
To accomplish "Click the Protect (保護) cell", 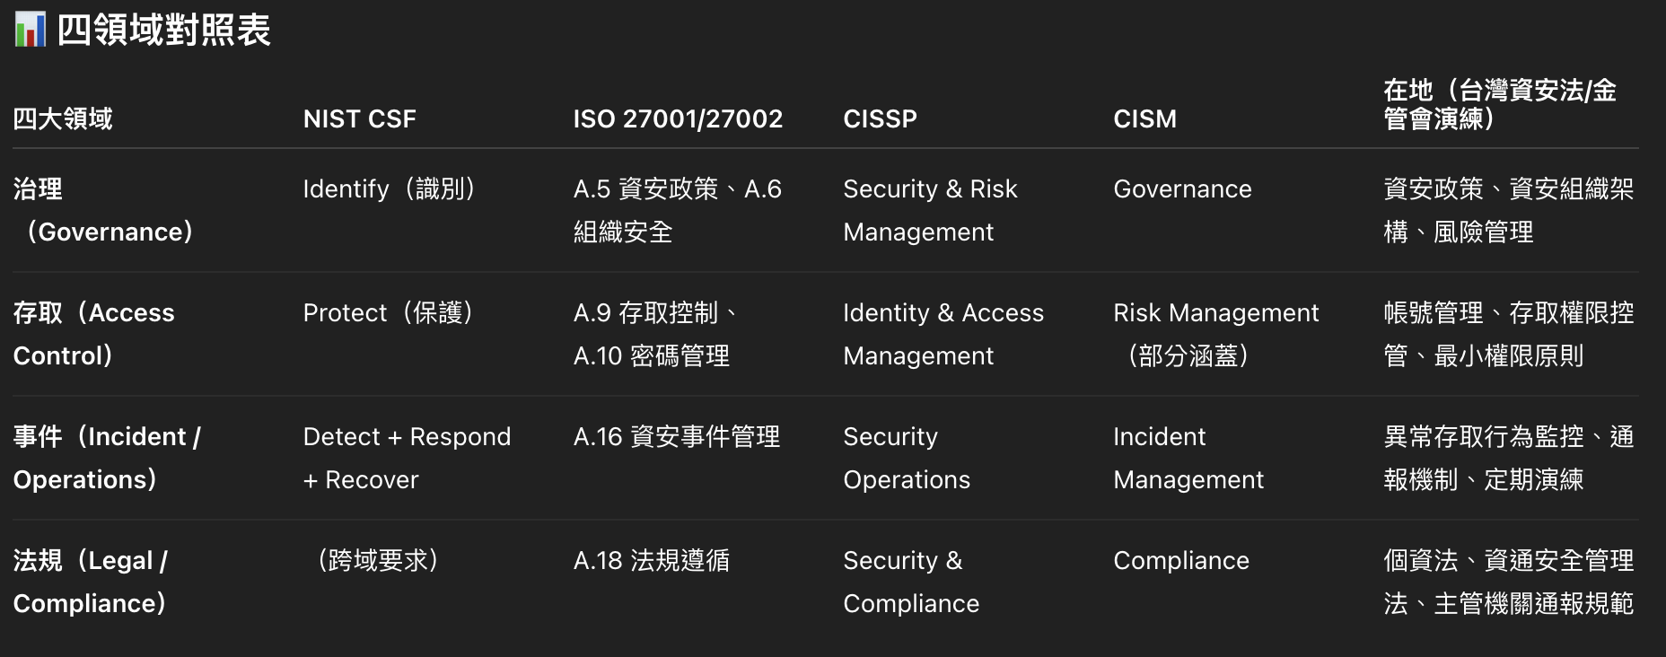I will [x=389, y=312].
